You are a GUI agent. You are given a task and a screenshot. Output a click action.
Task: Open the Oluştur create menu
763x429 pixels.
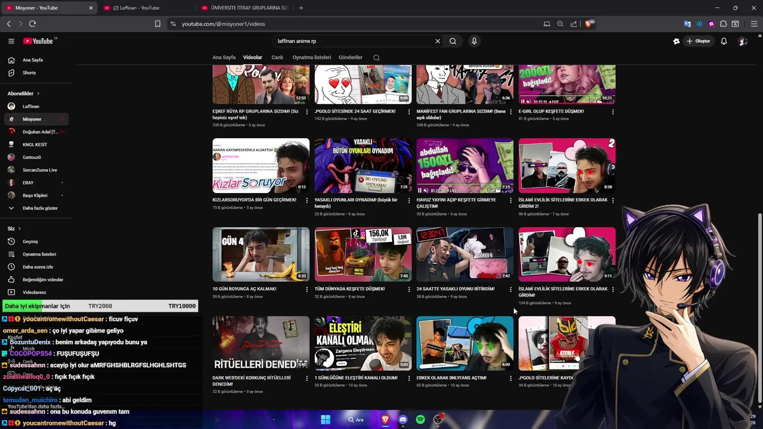tap(699, 41)
